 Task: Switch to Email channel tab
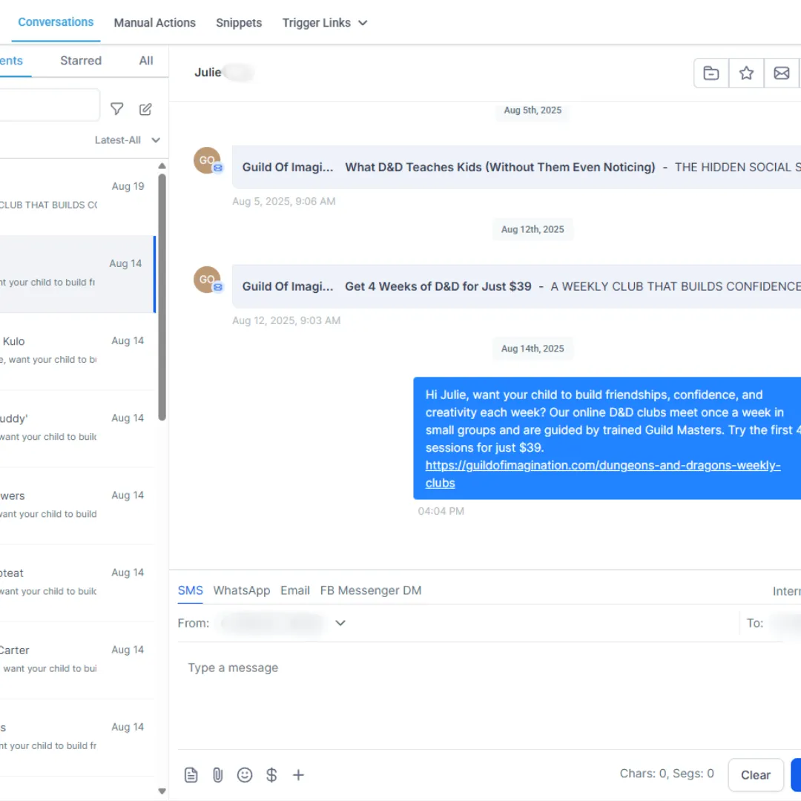point(295,590)
